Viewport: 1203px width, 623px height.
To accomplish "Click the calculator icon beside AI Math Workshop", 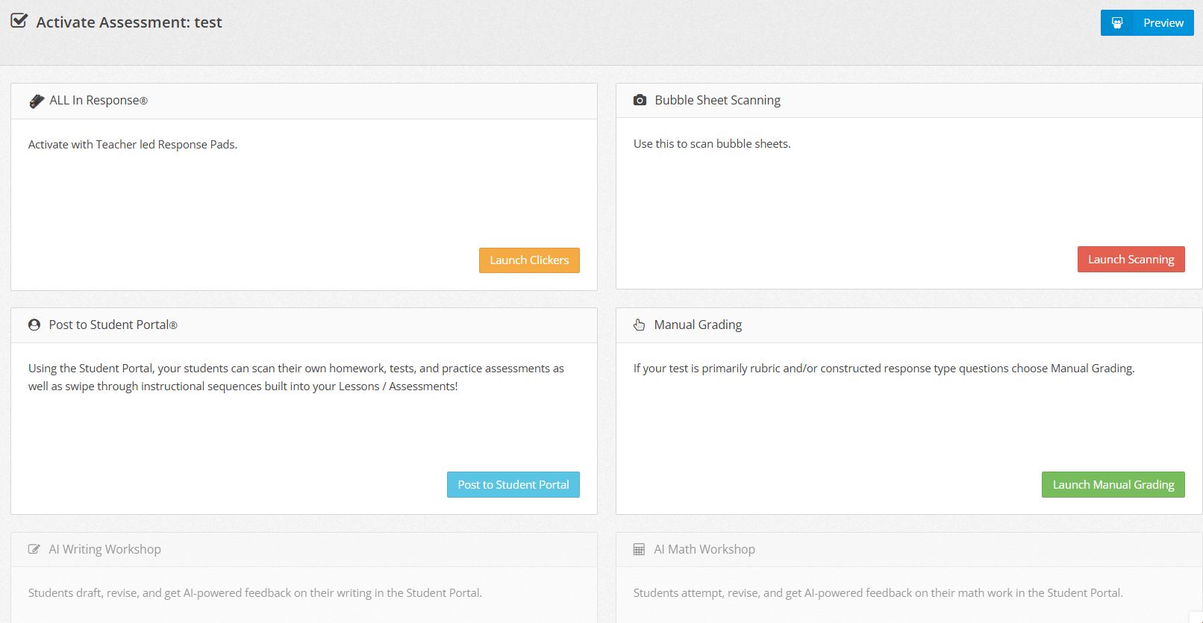I will pyautogui.click(x=639, y=549).
